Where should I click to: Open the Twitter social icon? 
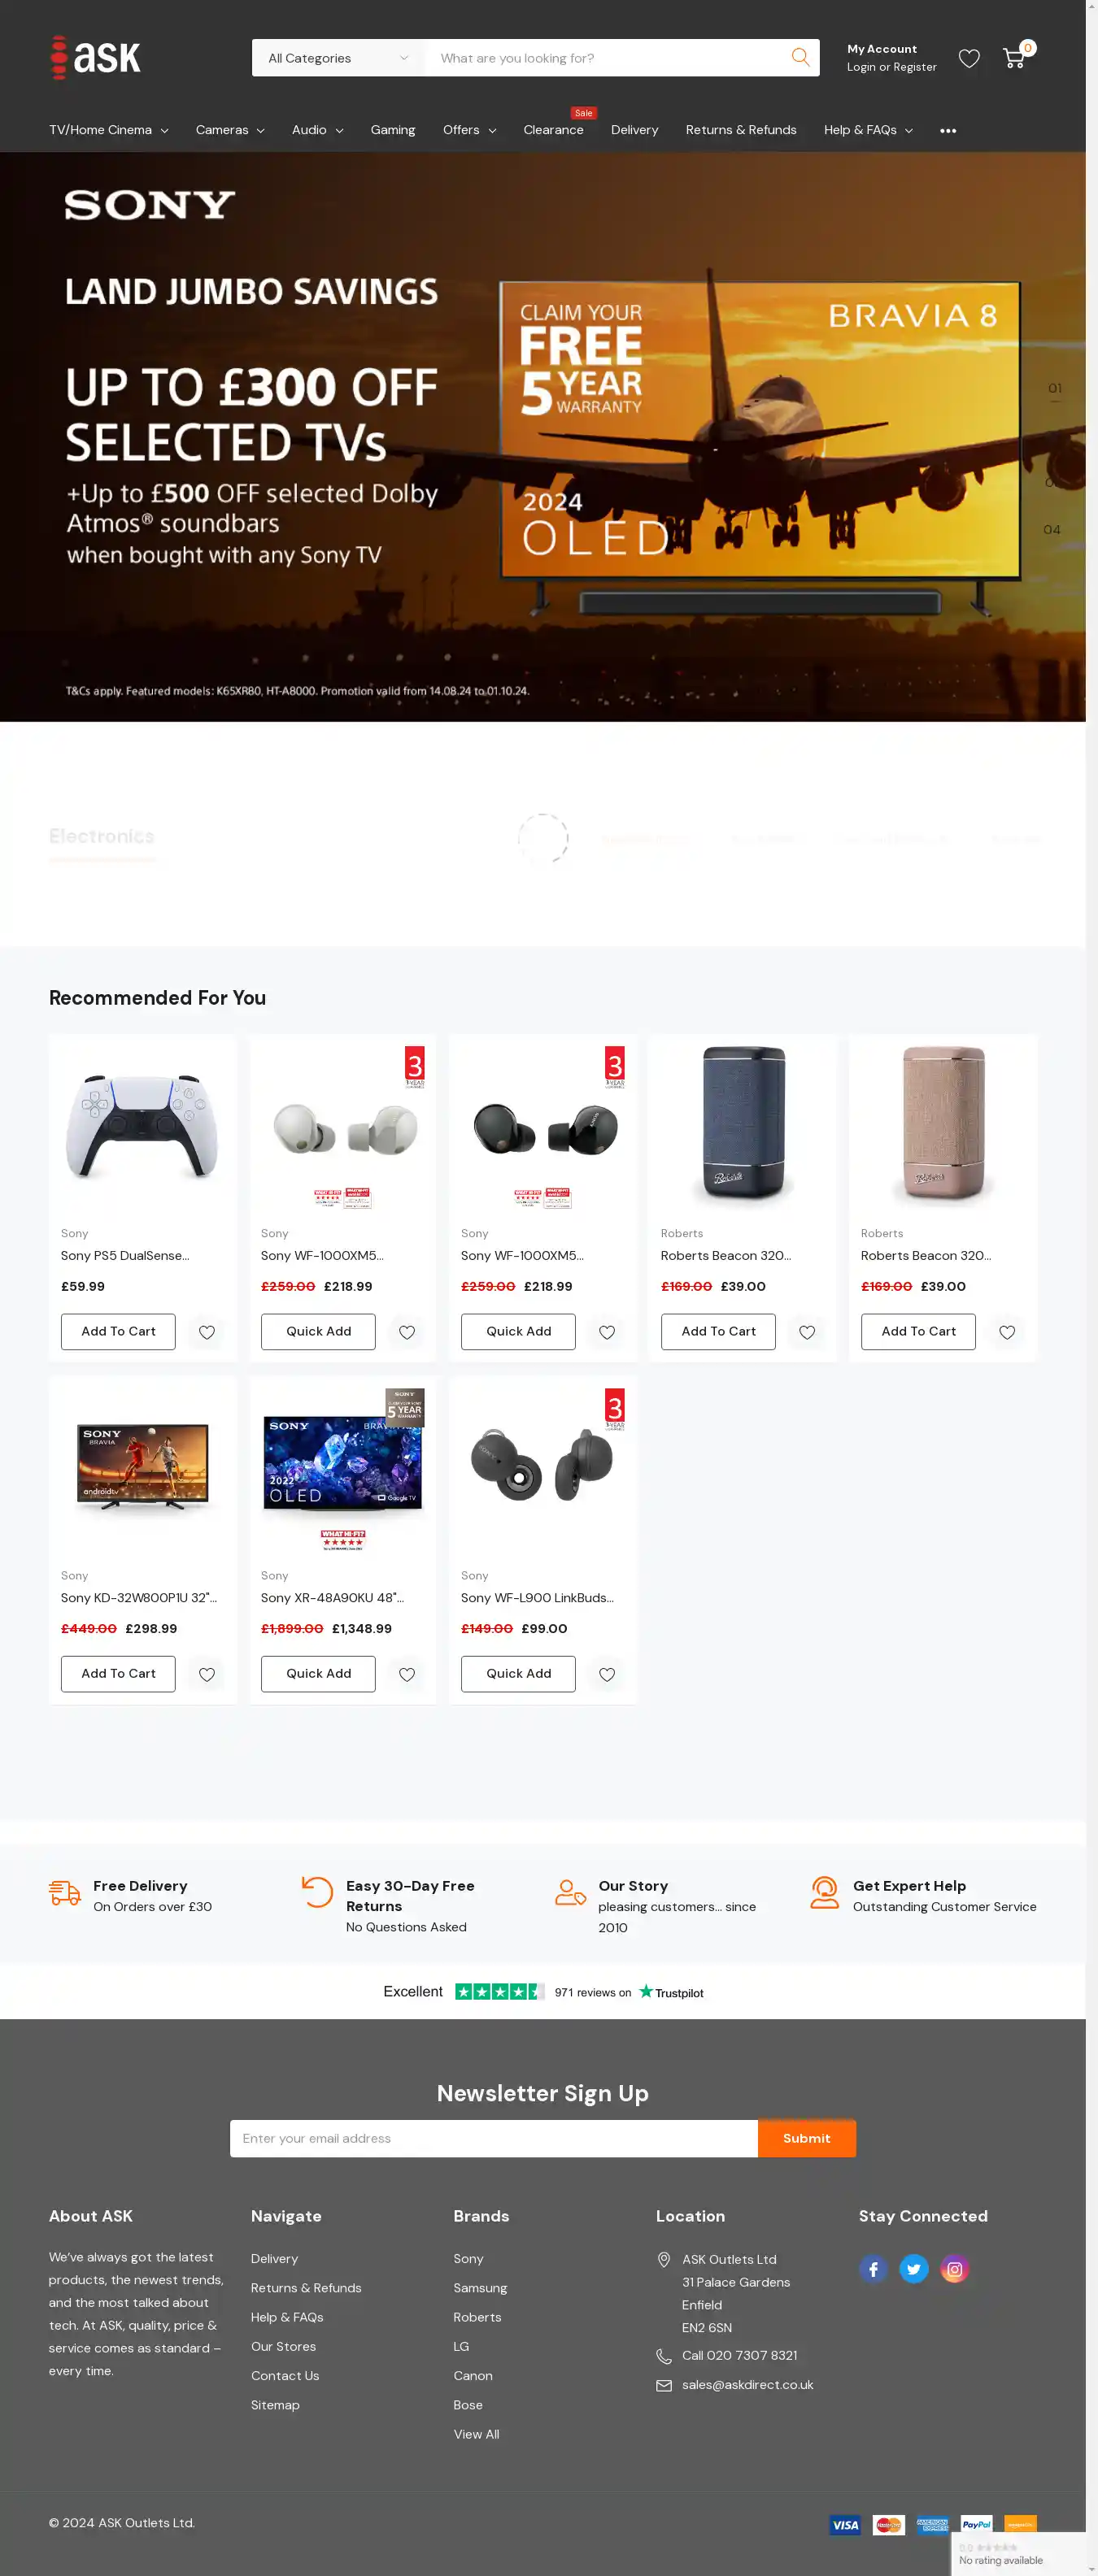pos(914,2269)
